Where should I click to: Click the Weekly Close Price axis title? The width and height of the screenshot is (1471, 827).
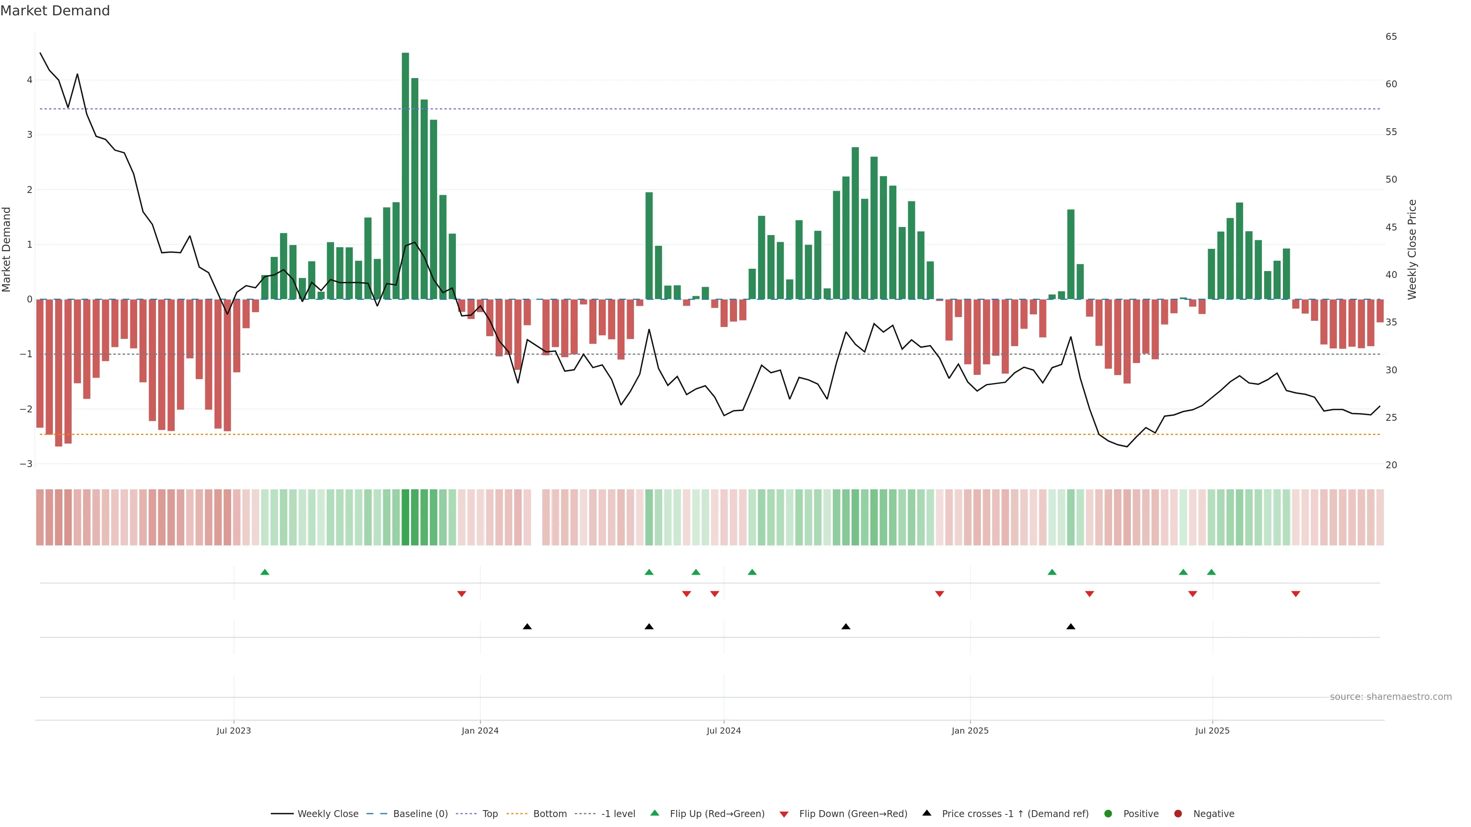coord(1412,249)
